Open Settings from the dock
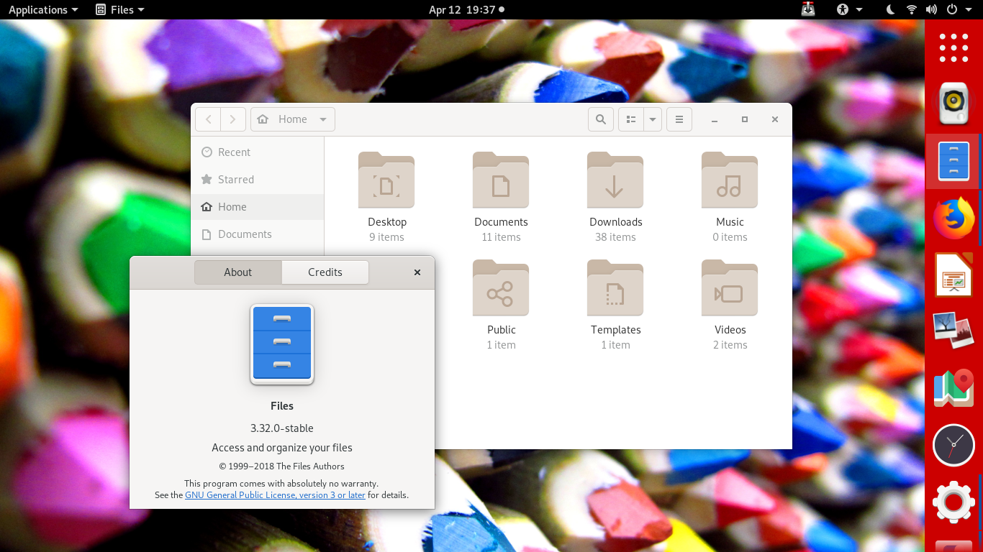 953,502
